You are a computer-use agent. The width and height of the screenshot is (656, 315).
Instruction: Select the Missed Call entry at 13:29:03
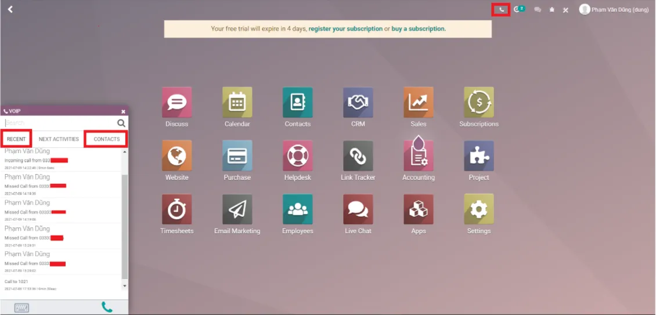(x=61, y=262)
